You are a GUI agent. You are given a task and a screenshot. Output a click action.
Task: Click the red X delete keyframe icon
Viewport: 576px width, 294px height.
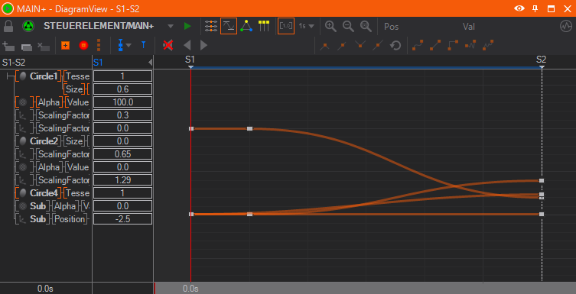(168, 46)
